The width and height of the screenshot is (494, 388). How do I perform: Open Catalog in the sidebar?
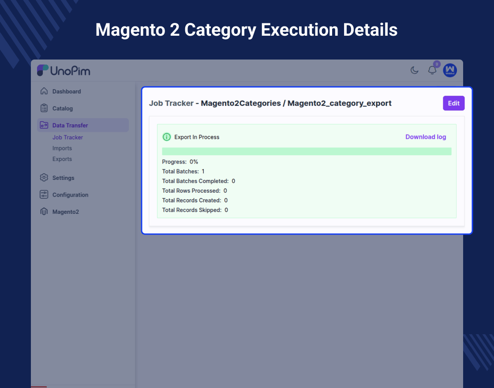click(62, 108)
